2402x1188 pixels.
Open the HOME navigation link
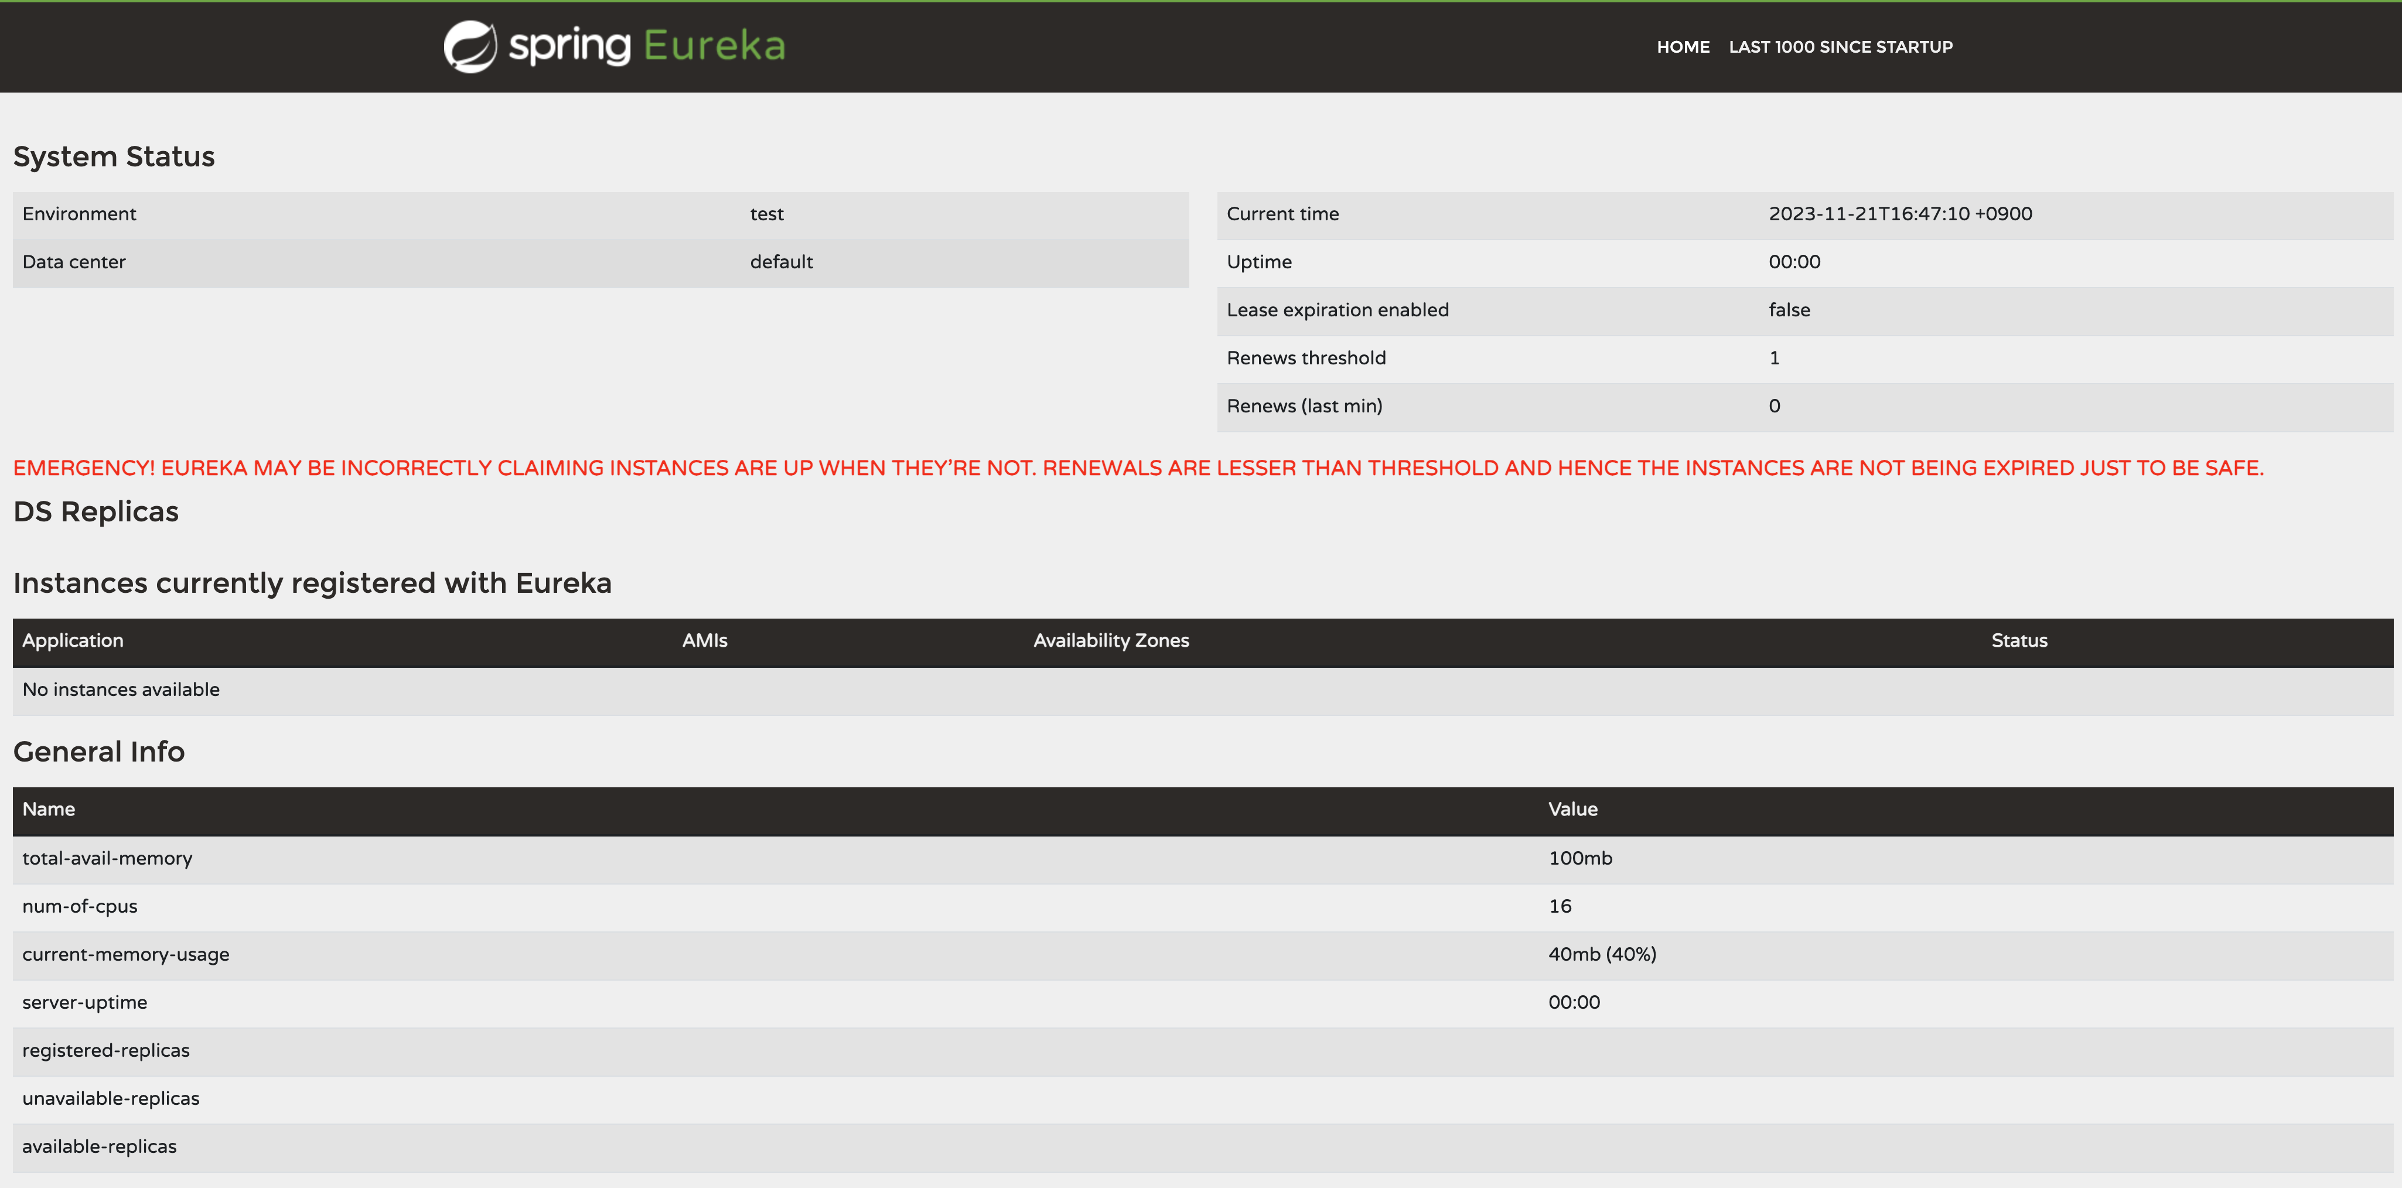coord(1683,47)
